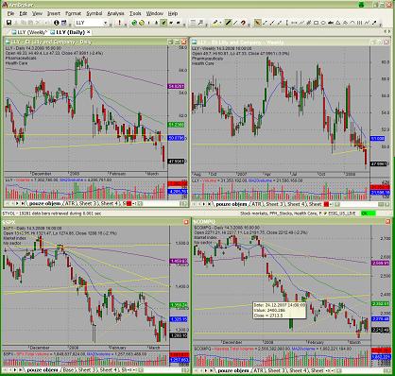Image resolution: width=395 pixels, height=376 pixels.
Task: Select Sheet 3 tab in LLY Daily pane
Action: click(88, 204)
